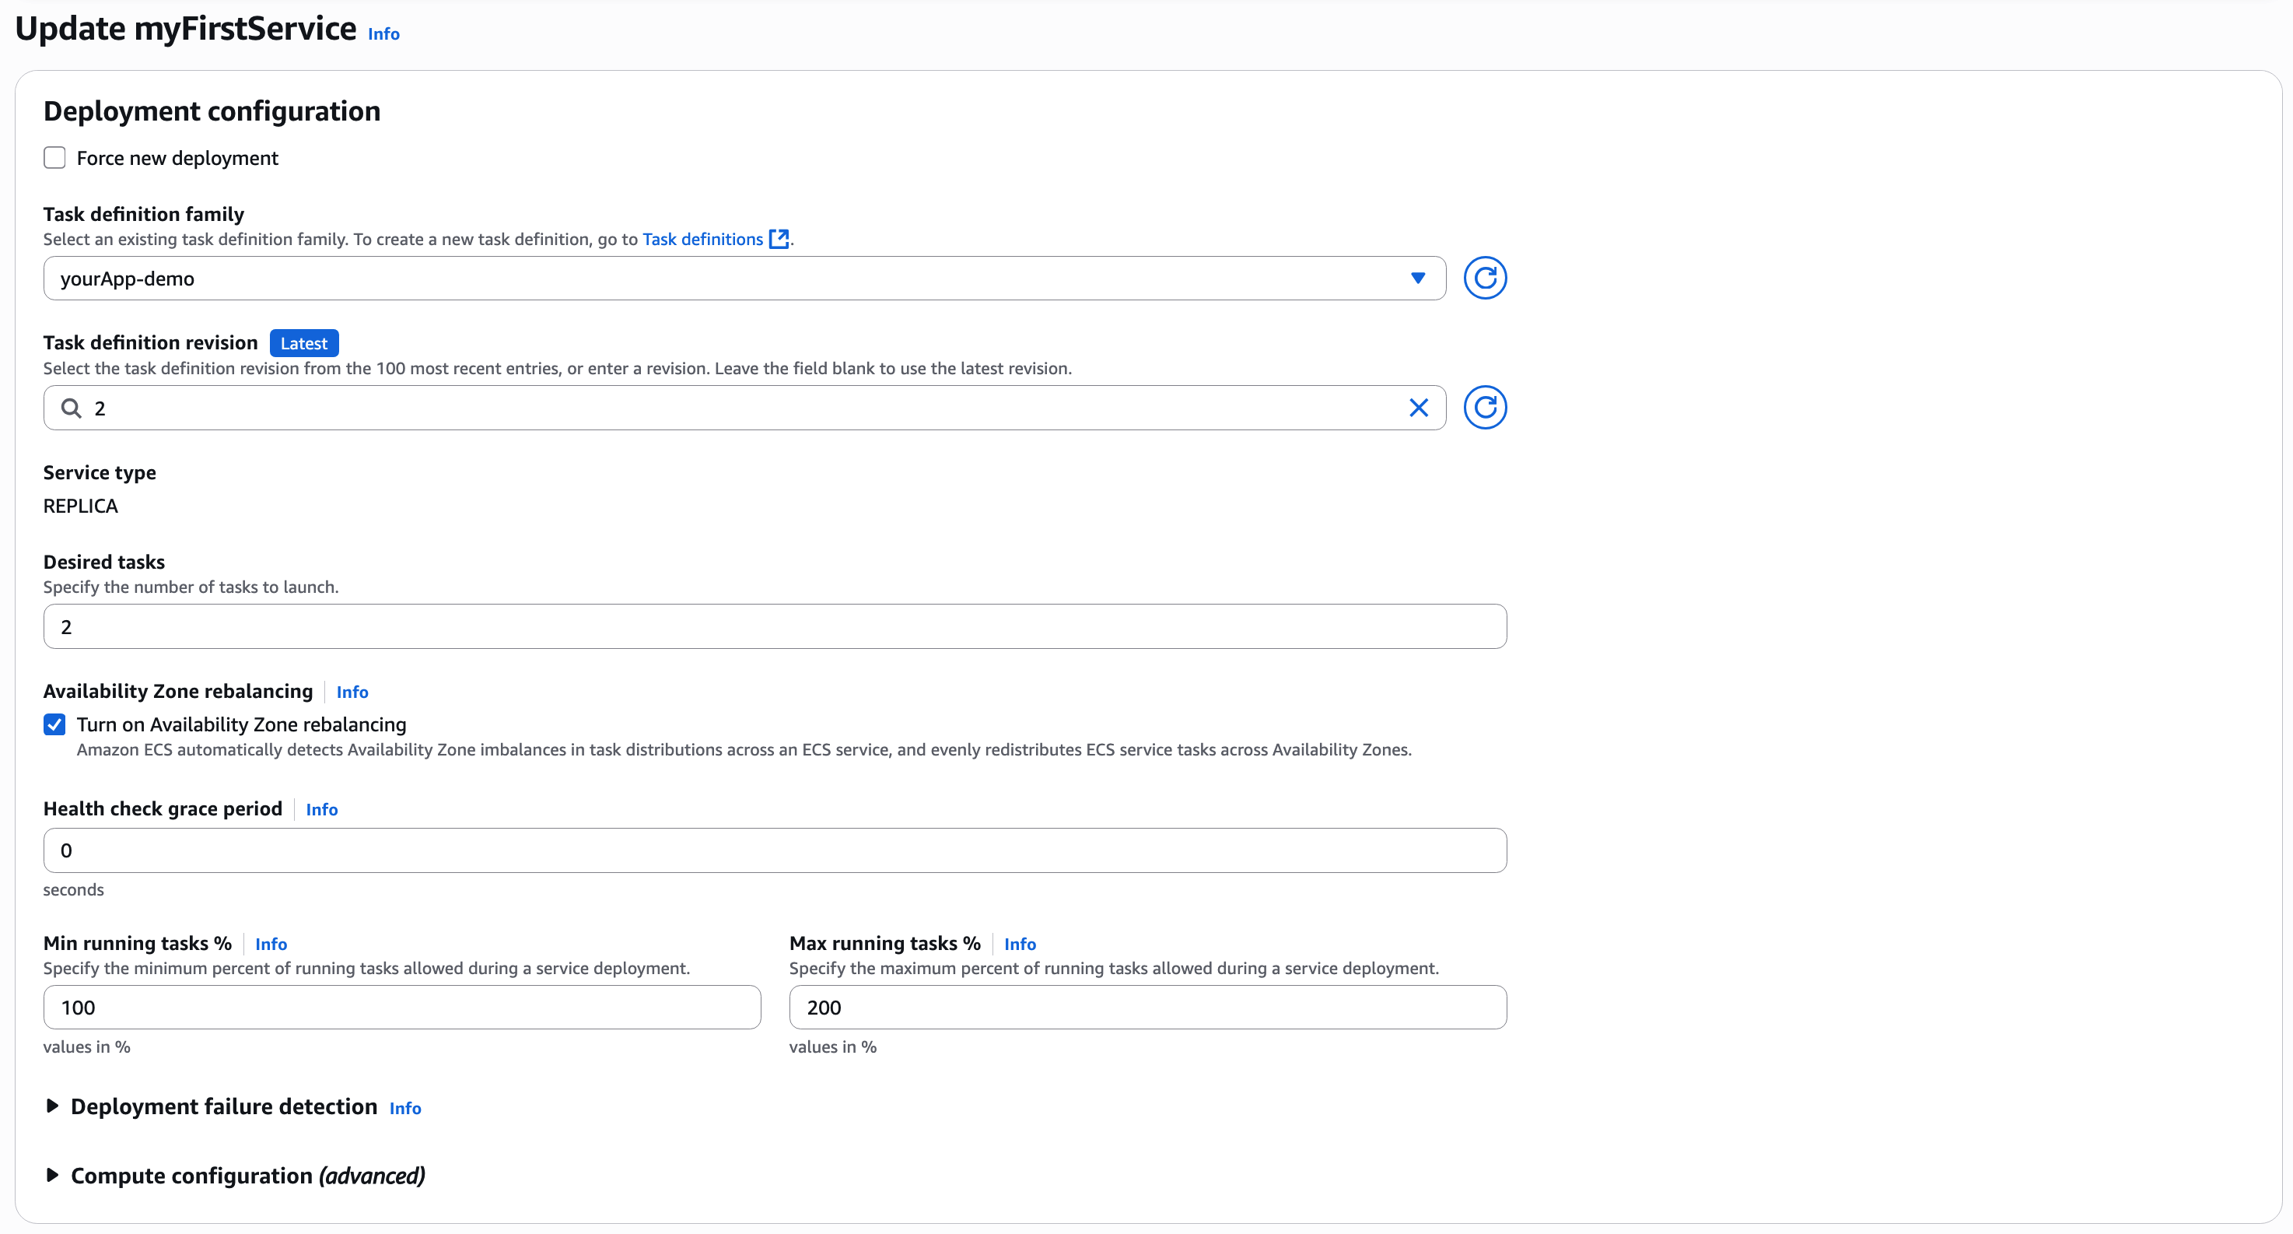Expand Compute configuration (advanced) section

(x=53, y=1175)
